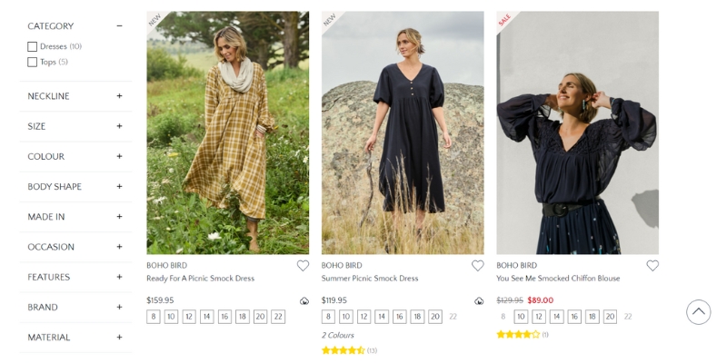Image resolution: width=727 pixels, height=363 pixels.
Task: Click icon beside the $119.95 price
Action: pyautogui.click(x=479, y=301)
